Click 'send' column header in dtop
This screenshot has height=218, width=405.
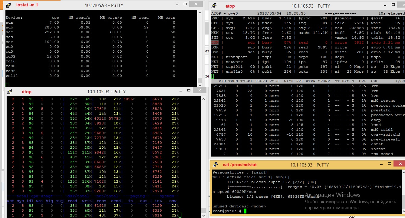pos(116,201)
